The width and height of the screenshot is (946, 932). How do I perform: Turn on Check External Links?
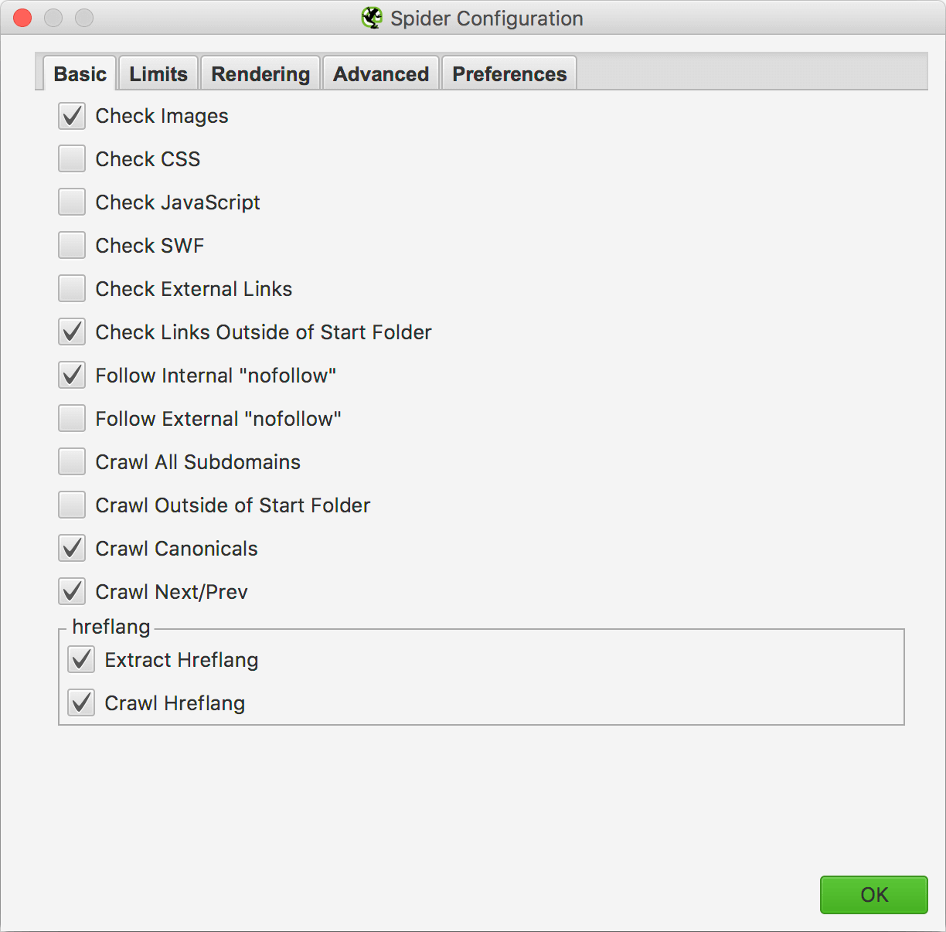pos(72,289)
